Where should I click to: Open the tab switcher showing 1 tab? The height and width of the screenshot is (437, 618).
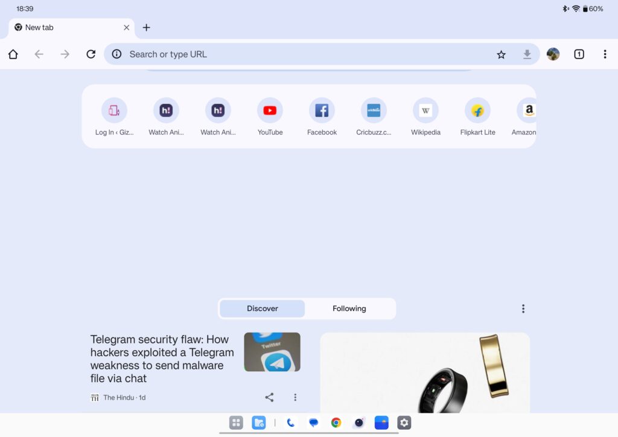(579, 54)
